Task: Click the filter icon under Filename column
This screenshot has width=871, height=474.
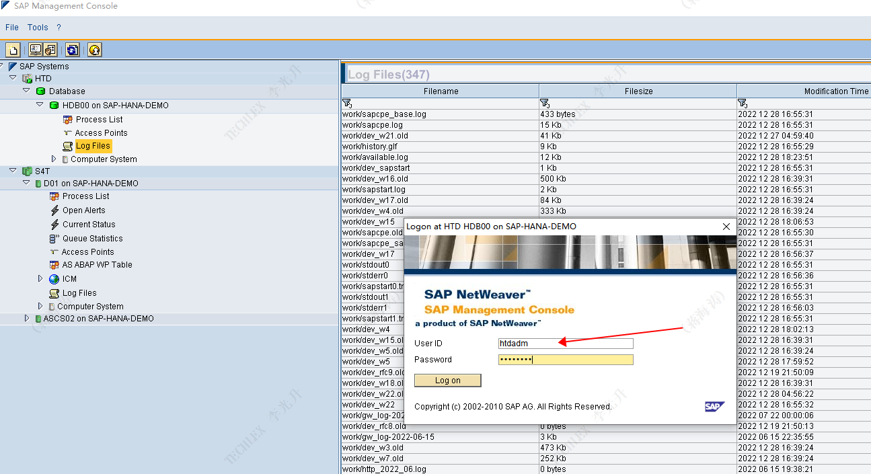Action: (347, 104)
